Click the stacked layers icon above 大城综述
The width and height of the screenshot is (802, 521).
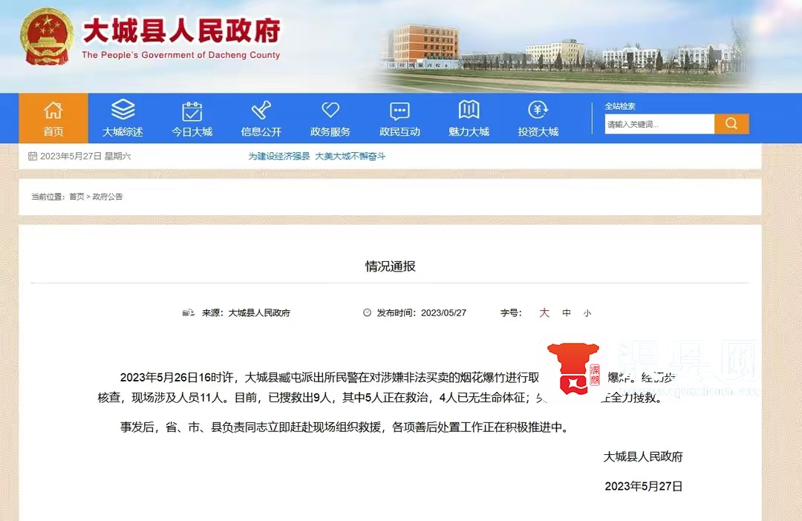(123, 110)
